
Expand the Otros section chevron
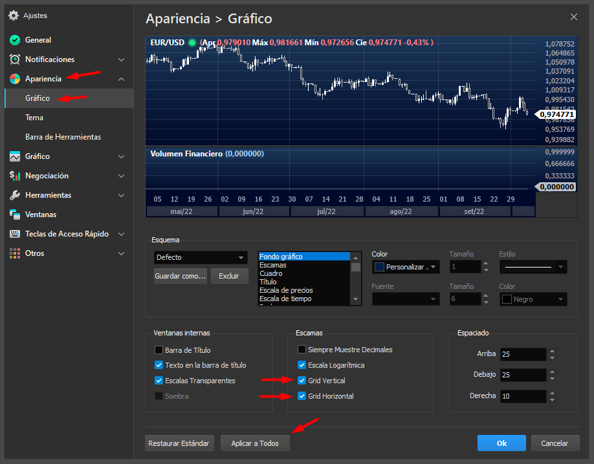(121, 253)
